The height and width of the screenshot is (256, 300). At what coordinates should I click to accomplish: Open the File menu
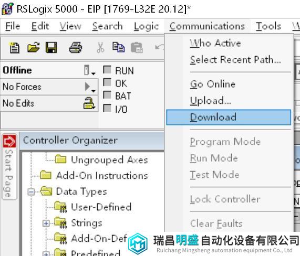(13, 26)
